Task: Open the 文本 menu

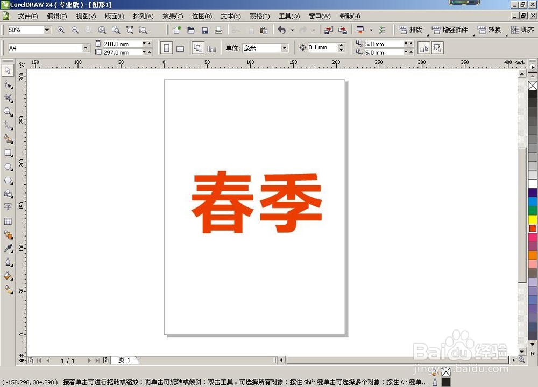Action: point(230,16)
